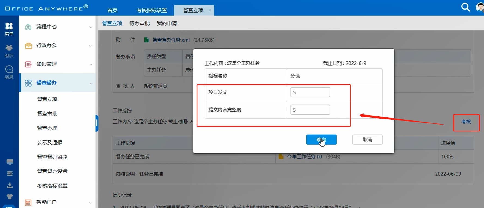Click the 确定 button in dialog
Screen dimensions: 484x208
point(321,139)
